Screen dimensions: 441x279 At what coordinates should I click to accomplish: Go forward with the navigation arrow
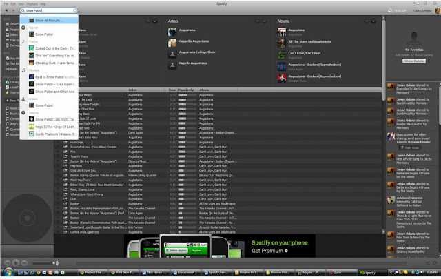pyautogui.click(x=13, y=11)
